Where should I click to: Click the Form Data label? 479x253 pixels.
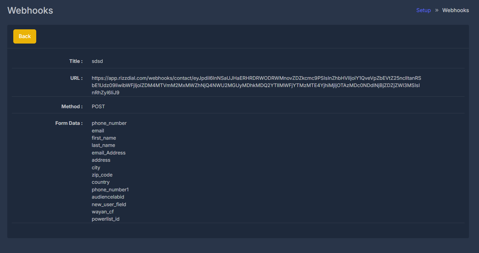[69, 123]
